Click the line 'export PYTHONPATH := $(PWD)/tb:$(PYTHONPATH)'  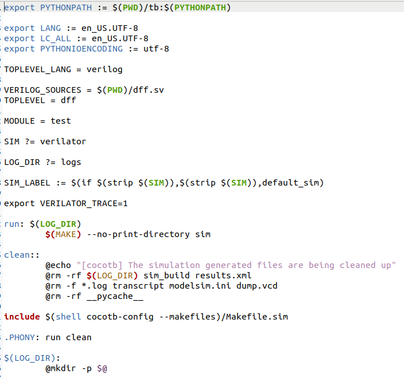117,7
